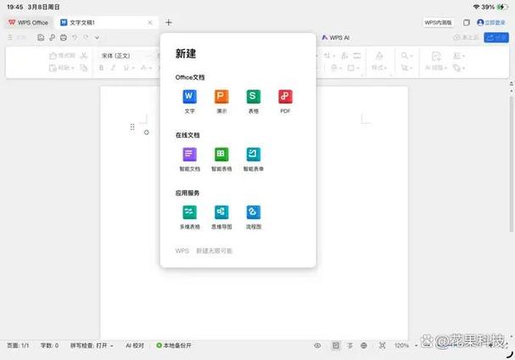The image size is (515, 360).
Task: Create a new 智能表格 online sheet
Action: click(x=221, y=159)
